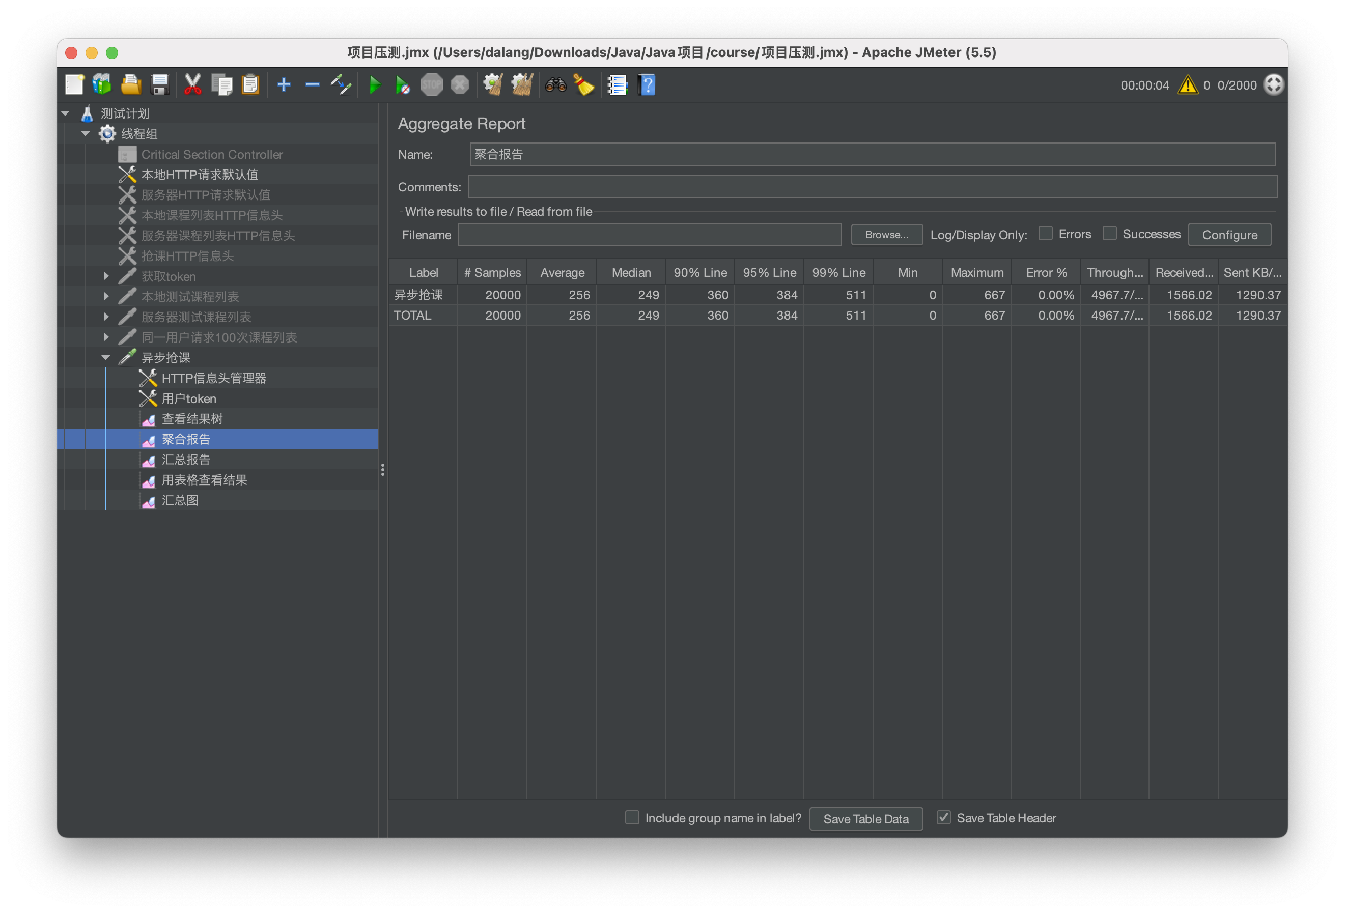This screenshot has width=1345, height=913.
Task: Click the Save test plan floppy icon
Action: (x=159, y=85)
